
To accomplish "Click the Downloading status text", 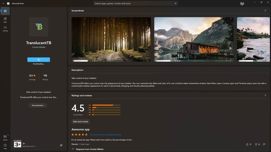I will point(39,64).
